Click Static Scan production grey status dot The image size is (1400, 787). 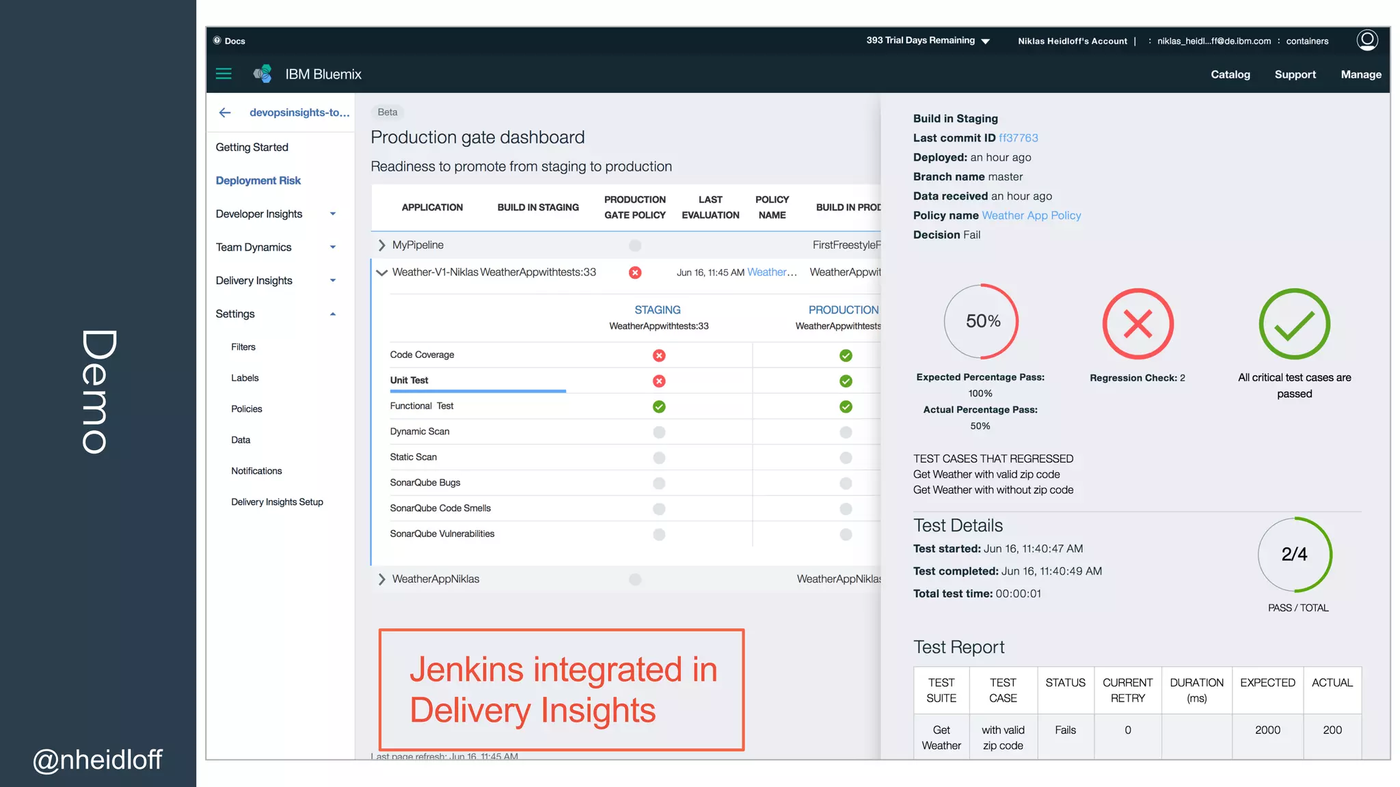tap(846, 458)
